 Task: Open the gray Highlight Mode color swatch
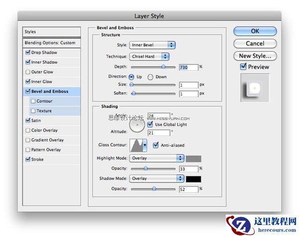tap(193, 159)
